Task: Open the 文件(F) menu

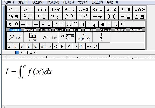Action: pos(9,2)
